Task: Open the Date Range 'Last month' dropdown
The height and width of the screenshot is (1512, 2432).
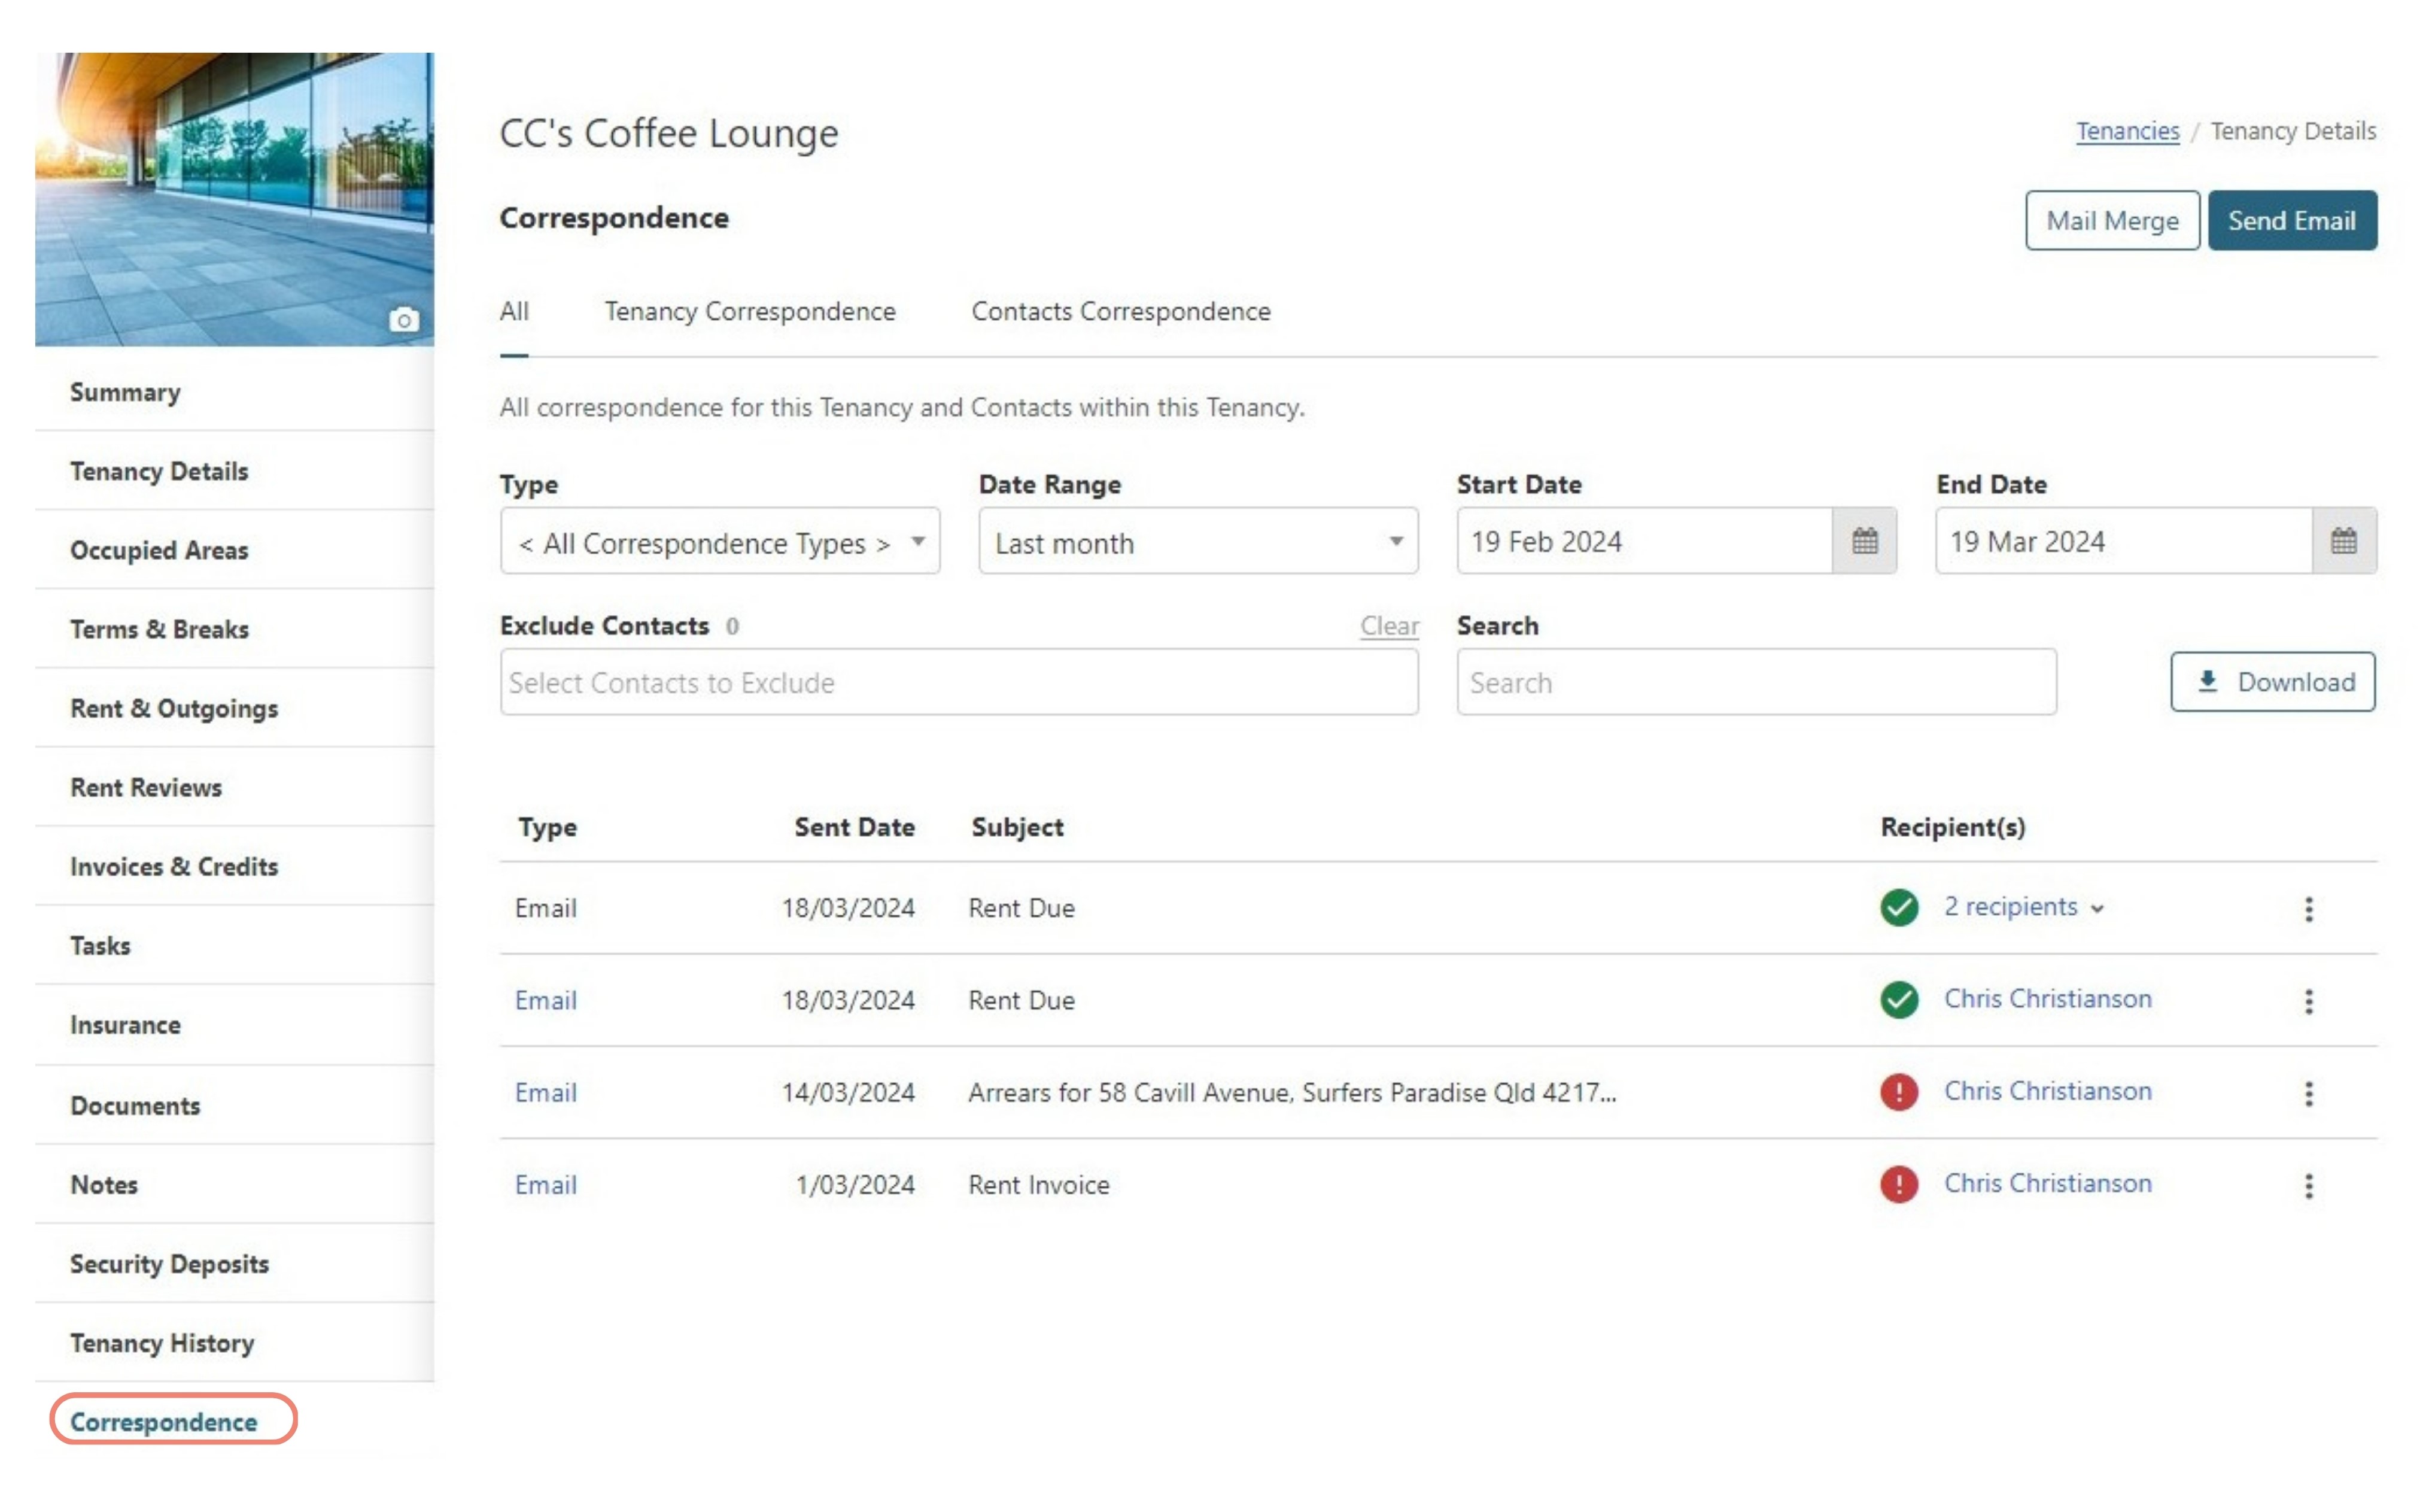Action: point(1199,542)
